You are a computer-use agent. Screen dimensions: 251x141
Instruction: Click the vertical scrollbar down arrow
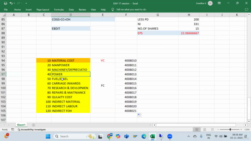click(249, 121)
